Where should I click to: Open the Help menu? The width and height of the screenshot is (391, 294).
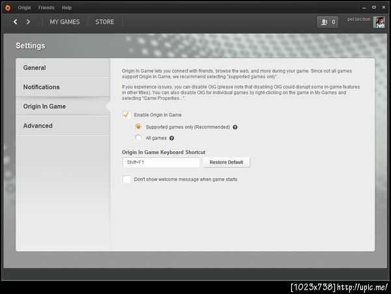coord(66,8)
